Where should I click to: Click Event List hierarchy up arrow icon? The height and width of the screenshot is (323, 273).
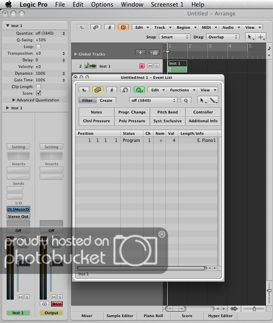[84, 90]
